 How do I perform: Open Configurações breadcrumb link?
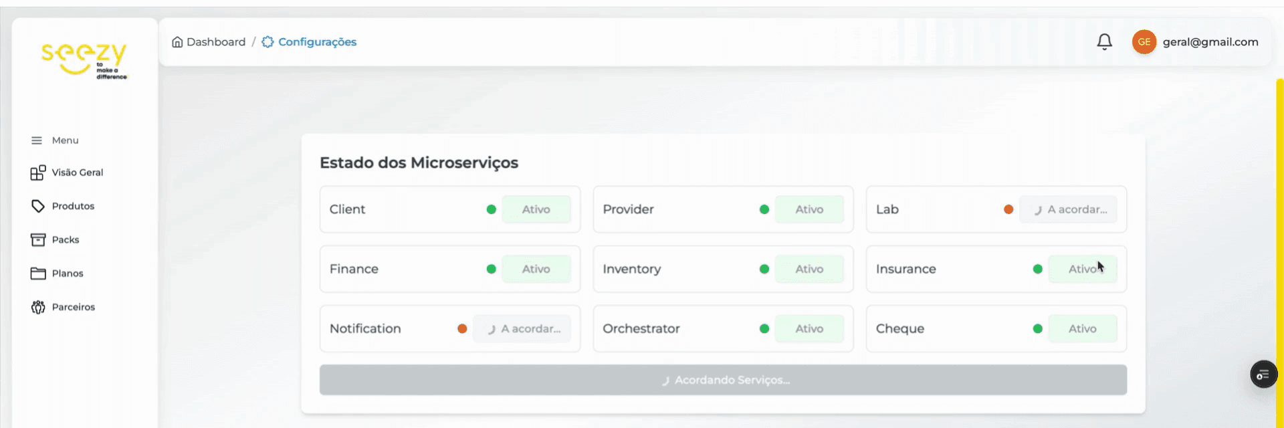[x=317, y=41]
